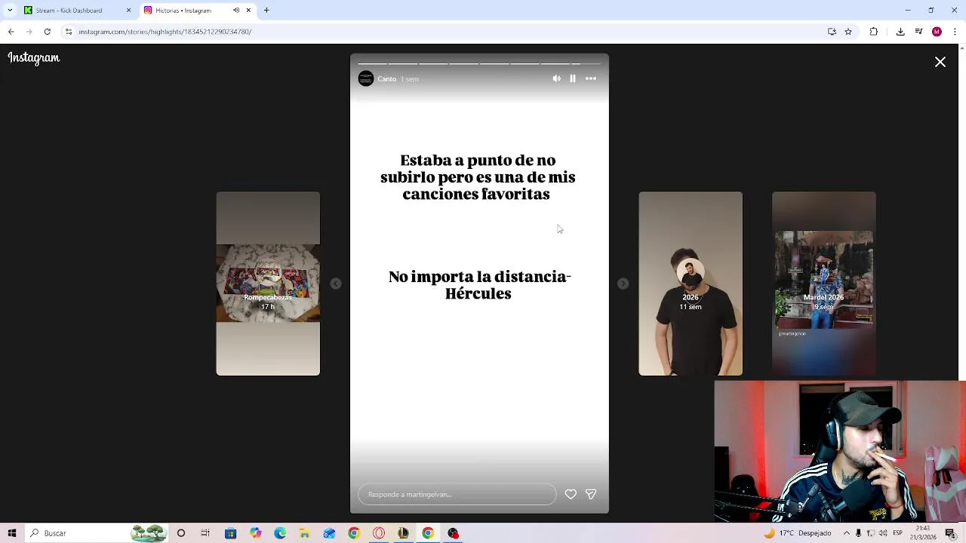The height and width of the screenshot is (543, 966).
Task: Open the 2026 highlight thumbnail
Action: 691,284
